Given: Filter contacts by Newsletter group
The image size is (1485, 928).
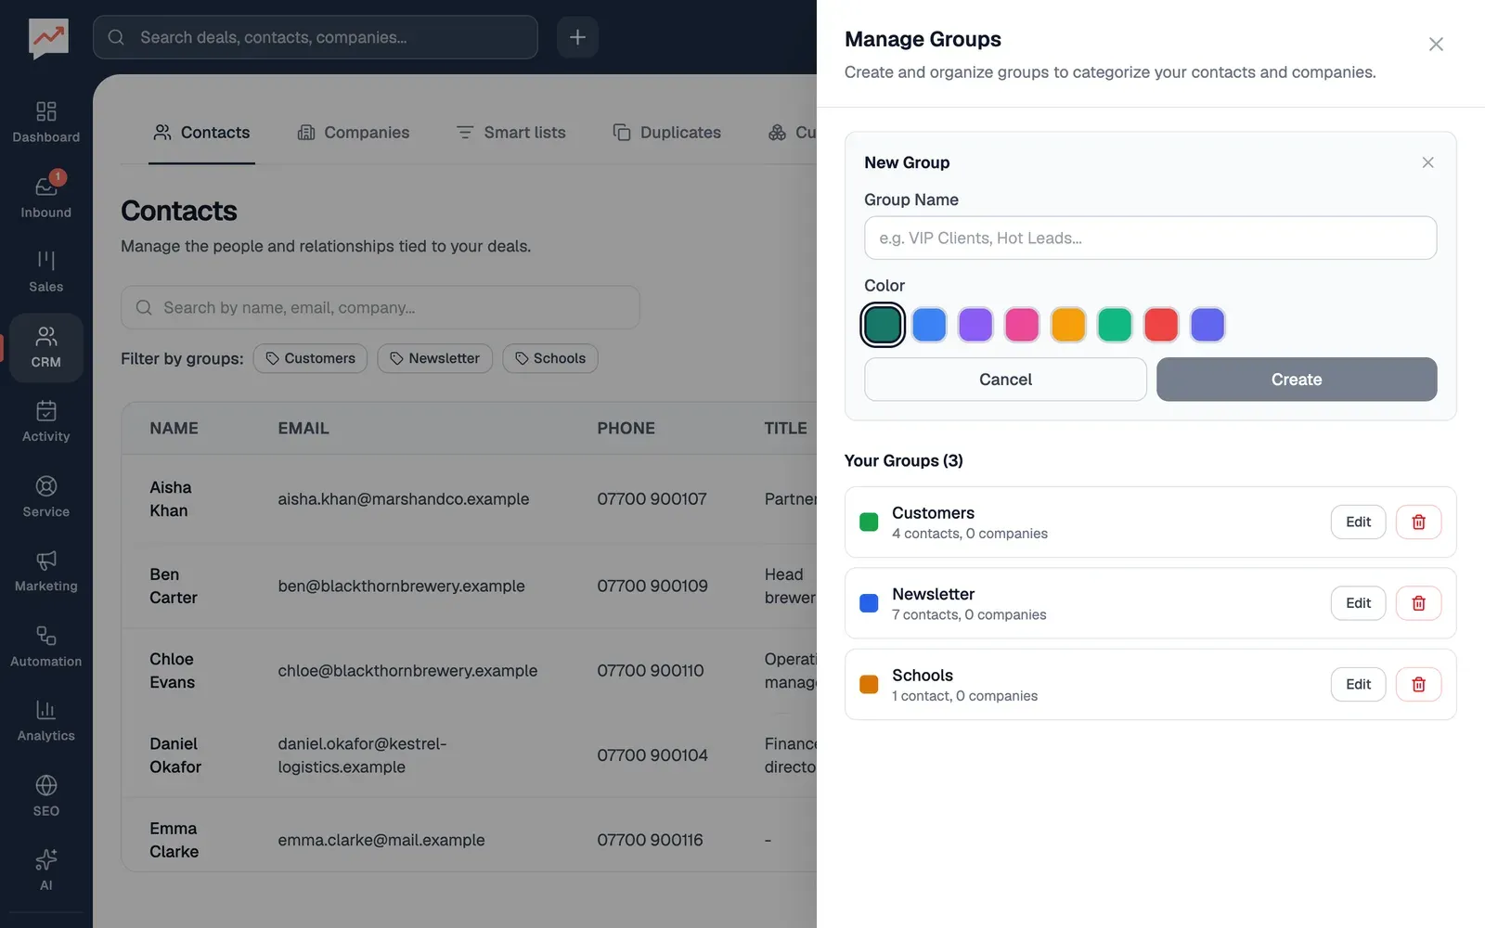Looking at the screenshot, I should pos(434,358).
